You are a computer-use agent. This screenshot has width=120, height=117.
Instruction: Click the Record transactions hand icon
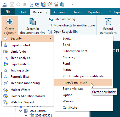point(108,21)
